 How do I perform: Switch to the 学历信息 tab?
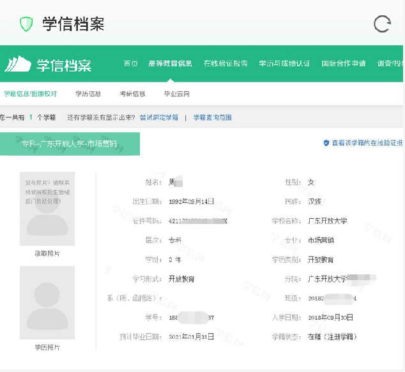coord(88,94)
